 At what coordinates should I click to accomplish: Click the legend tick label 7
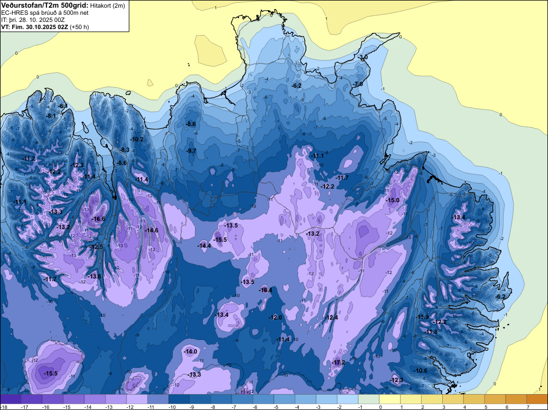pyautogui.click(x=528, y=407)
